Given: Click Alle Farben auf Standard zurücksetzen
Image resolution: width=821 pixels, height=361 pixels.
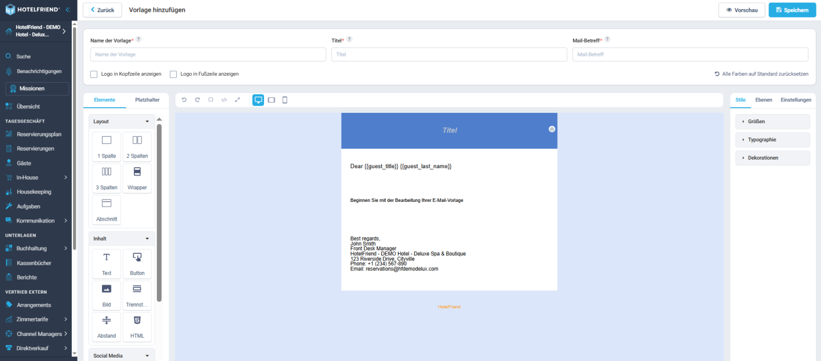Looking at the screenshot, I should click(x=761, y=74).
